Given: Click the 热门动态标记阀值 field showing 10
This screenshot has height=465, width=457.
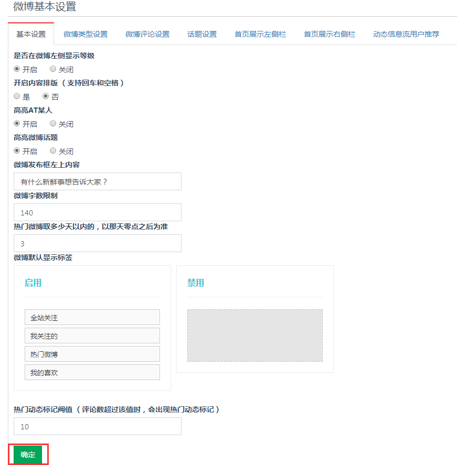Looking at the screenshot, I should (x=98, y=426).
